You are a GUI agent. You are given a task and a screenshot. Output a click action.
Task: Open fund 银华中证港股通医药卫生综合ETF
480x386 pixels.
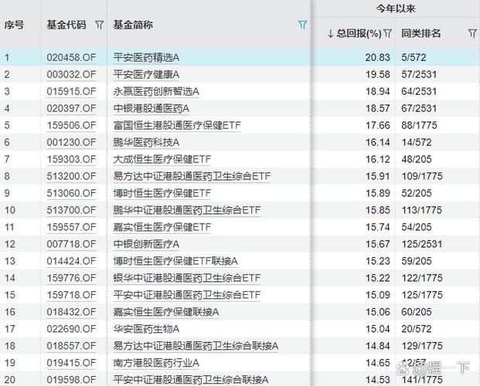187,279
